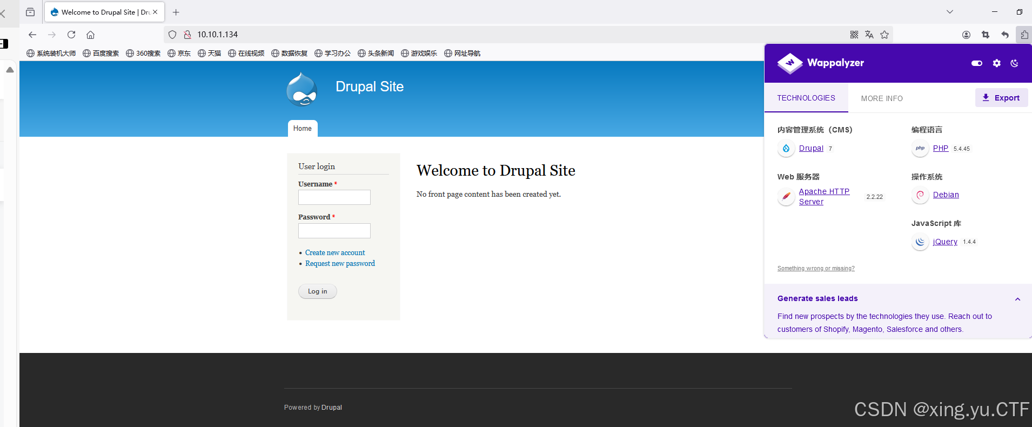Click the jQuery icon in Wappalyzer
The height and width of the screenshot is (427, 1032).
[920, 242]
